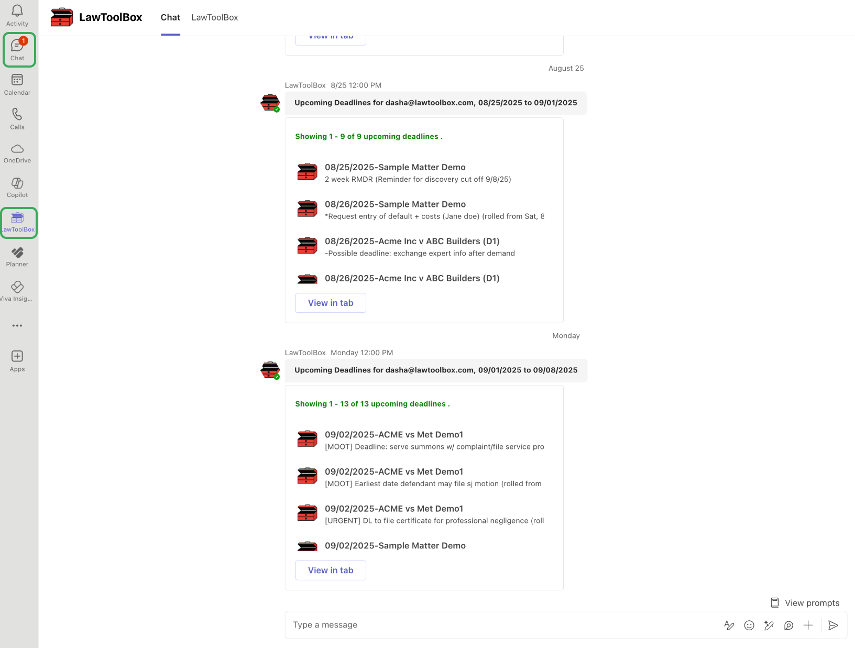The height and width of the screenshot is (648, 855).
Task: Click toolbox icon beside Request entry of default
Action: (x=308, y=209)
